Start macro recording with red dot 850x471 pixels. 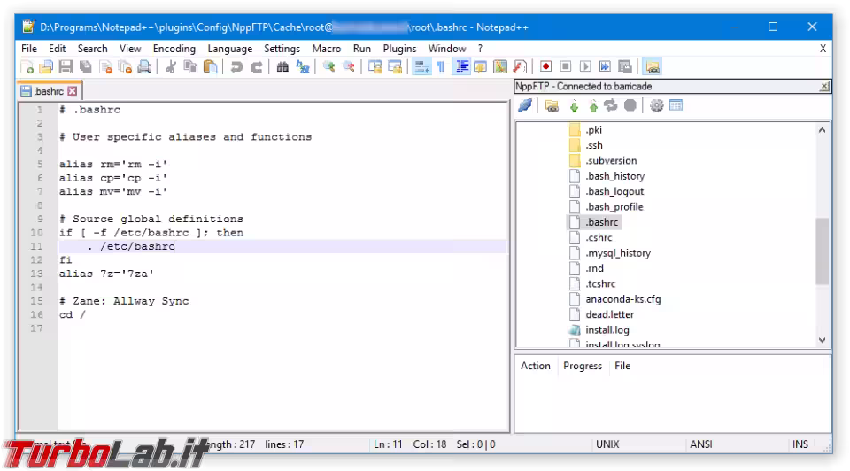pos(546,66)
